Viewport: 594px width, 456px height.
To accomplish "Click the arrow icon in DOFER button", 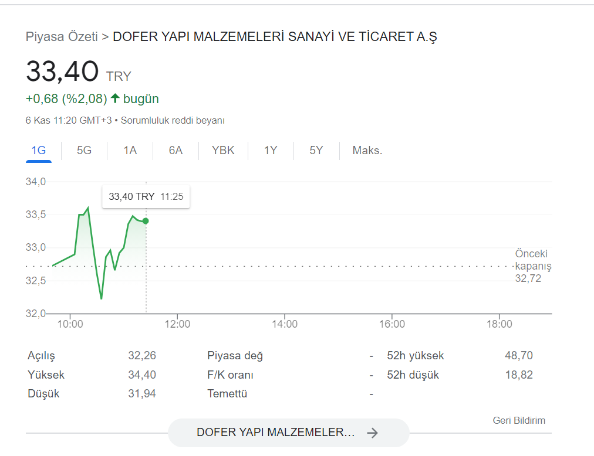I will coord(372,433).
